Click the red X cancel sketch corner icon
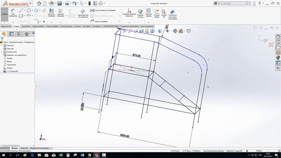This screenshot has width=281, height=158. [271, 45]
